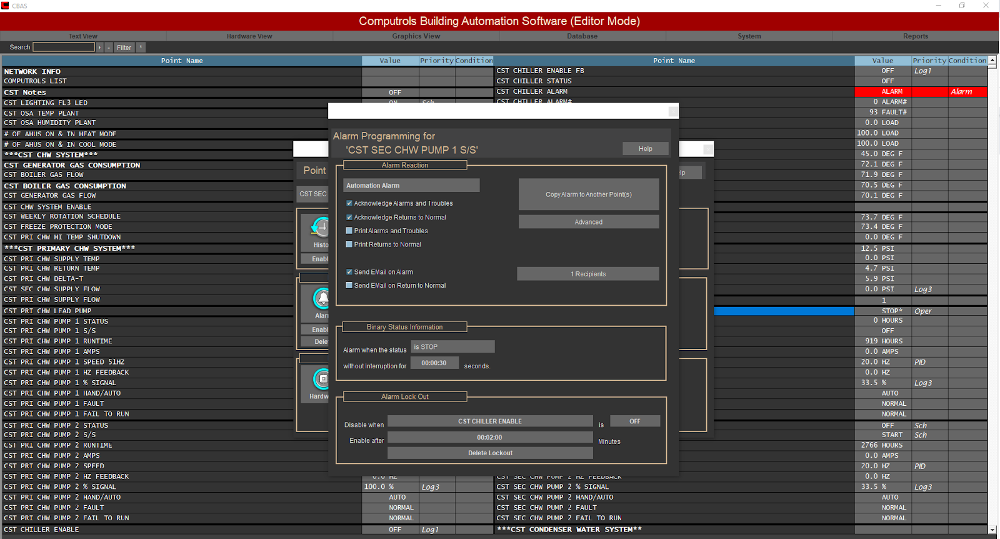Edit the 00:00:30 interruption time field
Image resolution: width=1000 pixels, height=539 pixels.
point(434,363)
